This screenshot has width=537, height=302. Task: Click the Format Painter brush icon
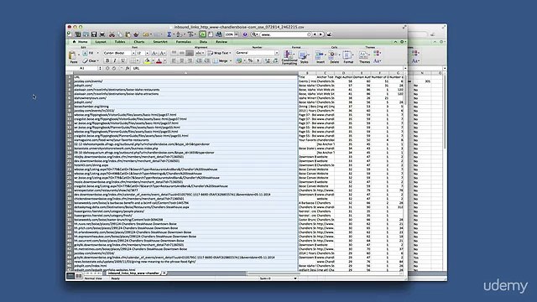[x=136, y=34]
